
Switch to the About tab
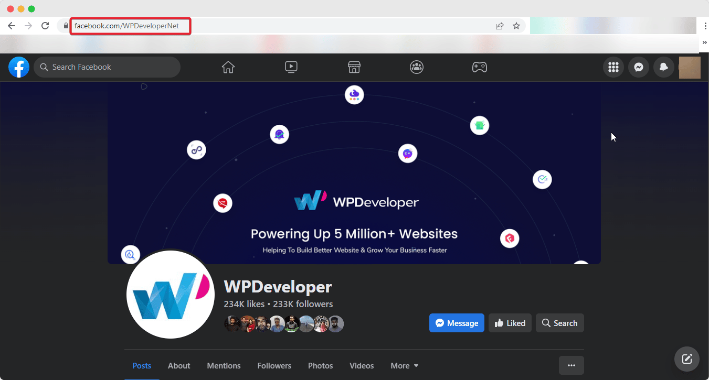tap(179, 366)
